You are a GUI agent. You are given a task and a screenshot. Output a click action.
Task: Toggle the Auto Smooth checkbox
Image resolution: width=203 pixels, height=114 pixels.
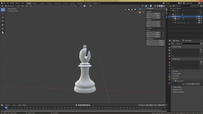(x=175, y=81)
